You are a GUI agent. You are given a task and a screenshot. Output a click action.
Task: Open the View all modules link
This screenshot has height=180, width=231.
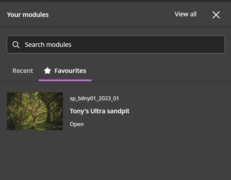click(186, 14)
